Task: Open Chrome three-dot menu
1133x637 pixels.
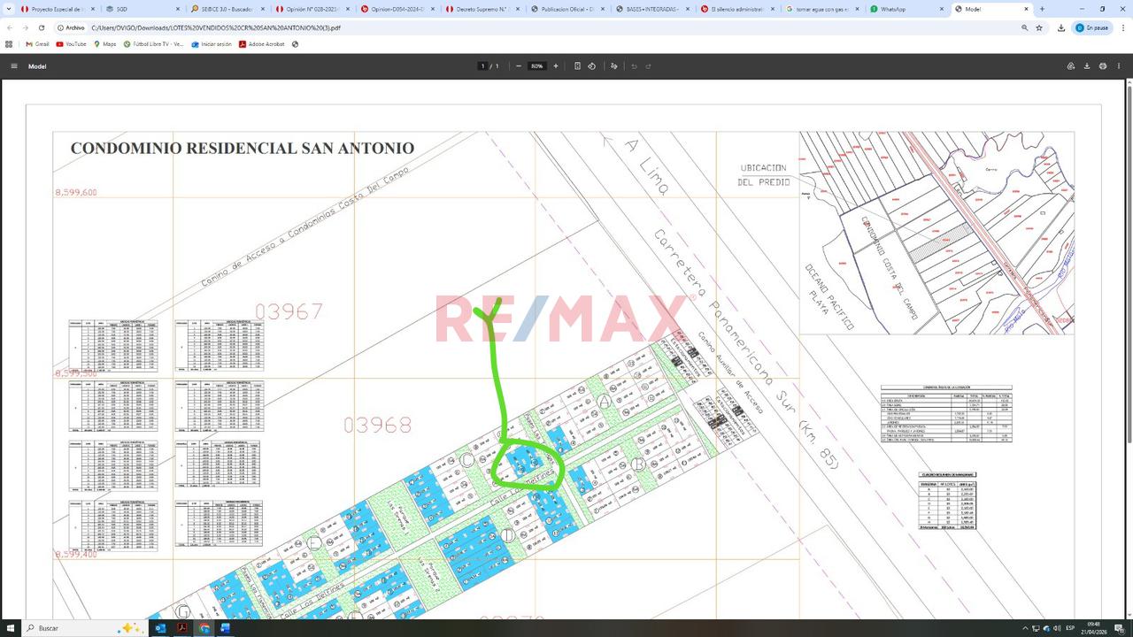Action: tap(1122, 27)
